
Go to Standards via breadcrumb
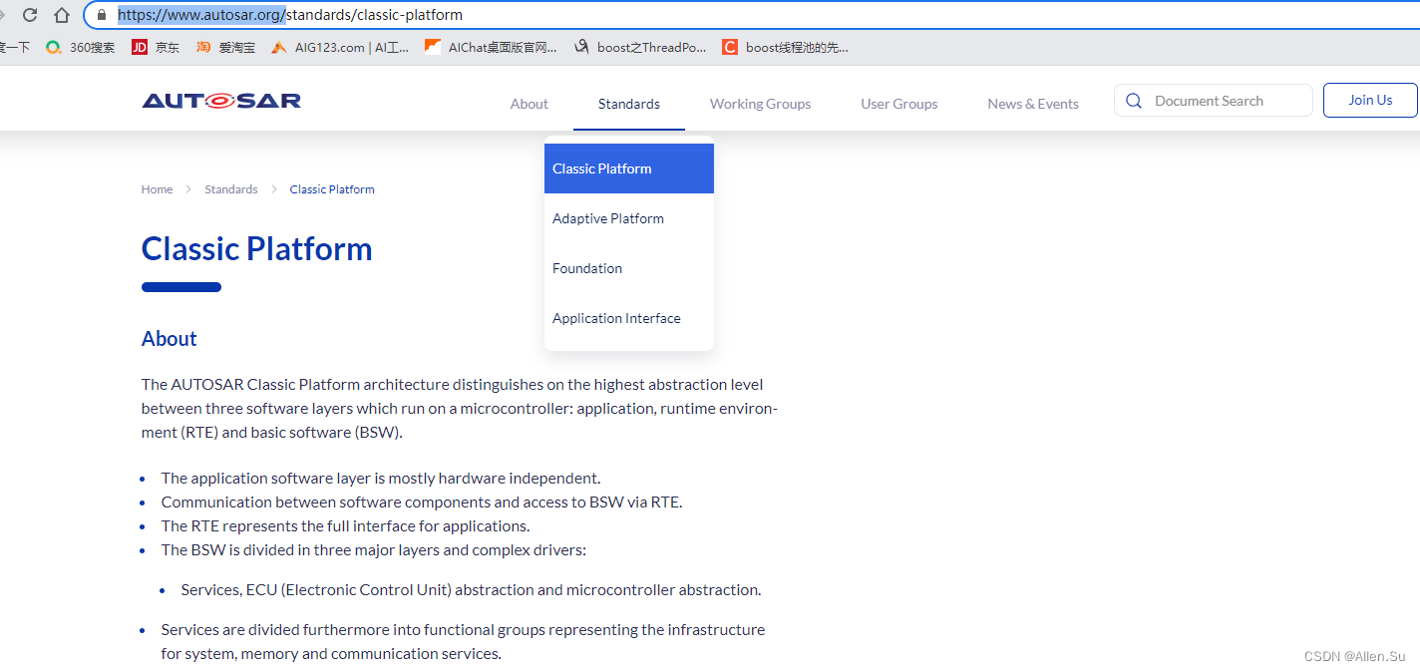tap(231, 189)
